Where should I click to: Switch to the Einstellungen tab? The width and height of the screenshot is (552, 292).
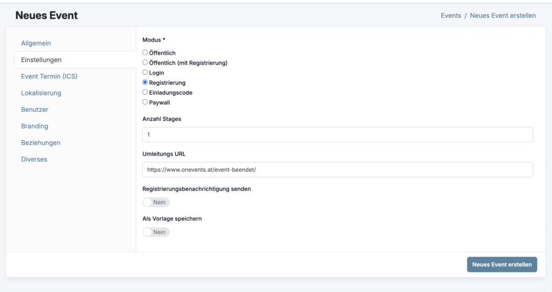(x=41, y=60)
